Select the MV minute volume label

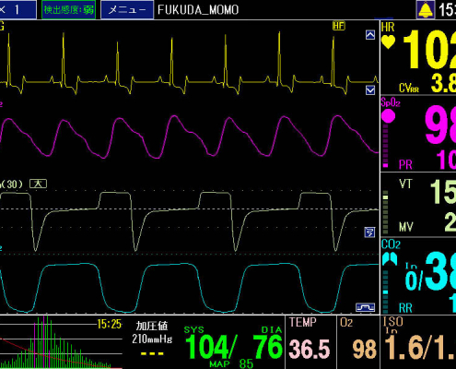point(405,227)
